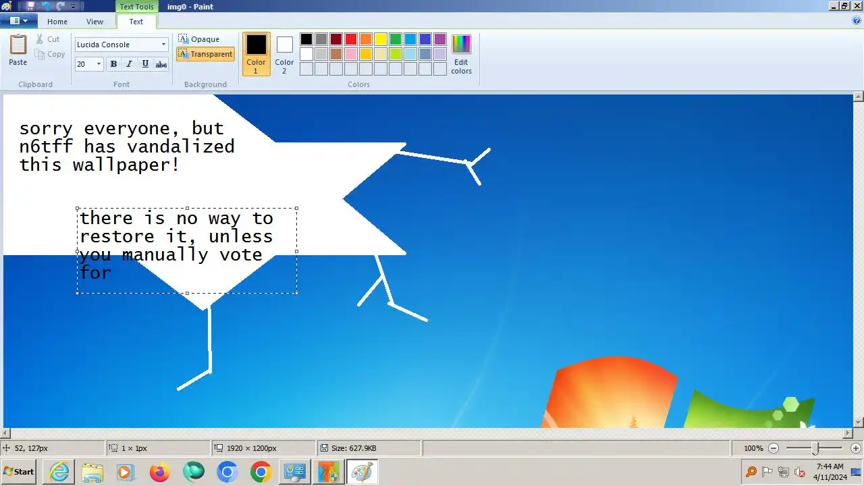864x486 pixels.
Task: Click the Size: 627.9KB status entry
Action: click(348, 448)
